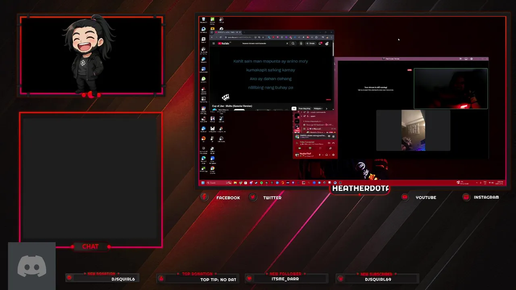Click the Windows Start button
This screenshot has height=290, width=516.
[203, 183]
